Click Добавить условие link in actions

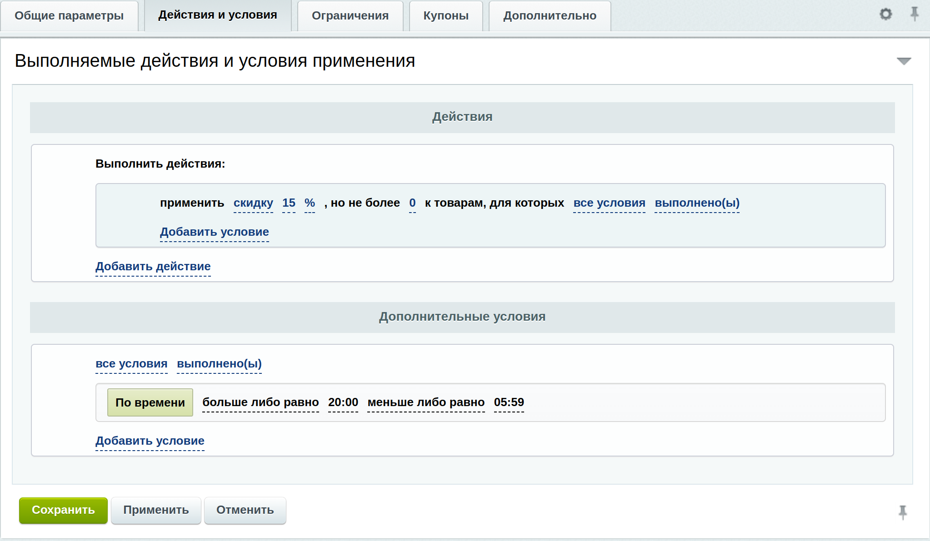(x=214, y=231)
